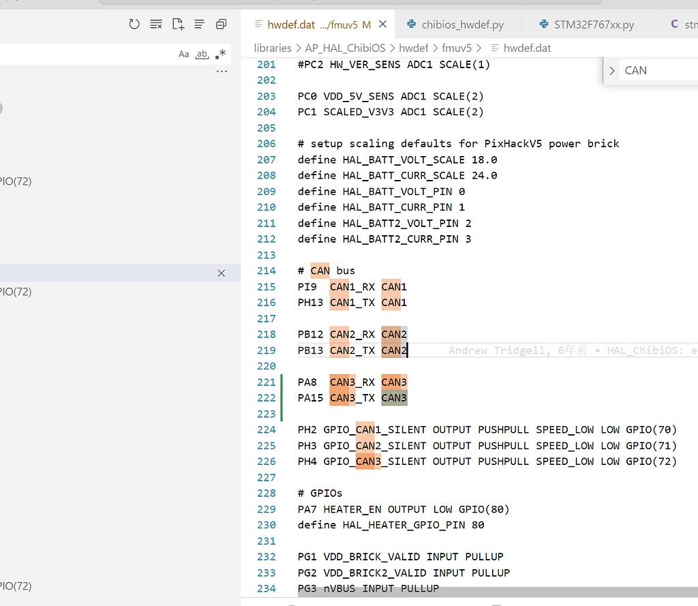Switch to the chibios_hwdef.py tab
This screenshot has width=698, height=606.
click(462, 25)
